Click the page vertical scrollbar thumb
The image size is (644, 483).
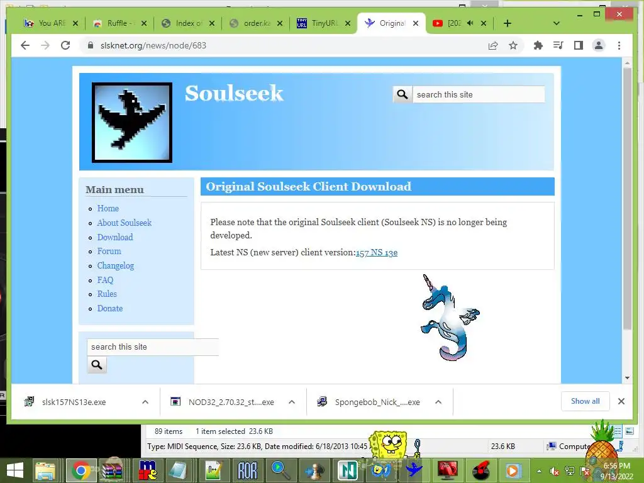pyautogui.click(x=627, y=198)
